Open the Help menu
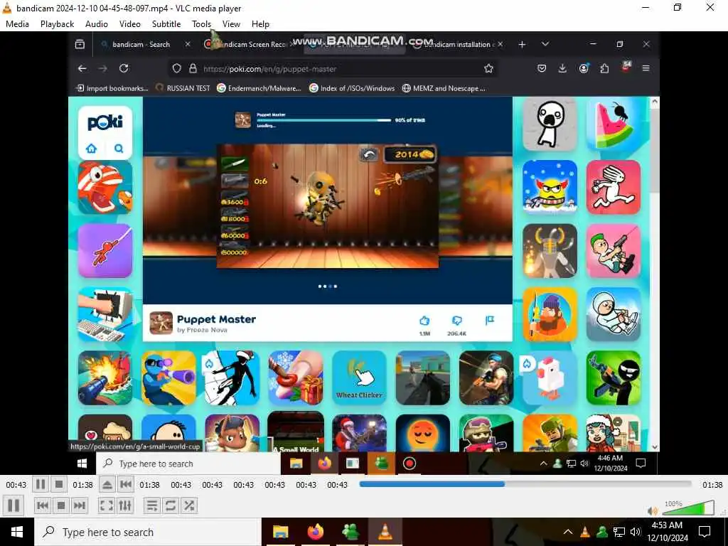Image resolution: width=728 pixels, height=546 pixels. [260, 24]
